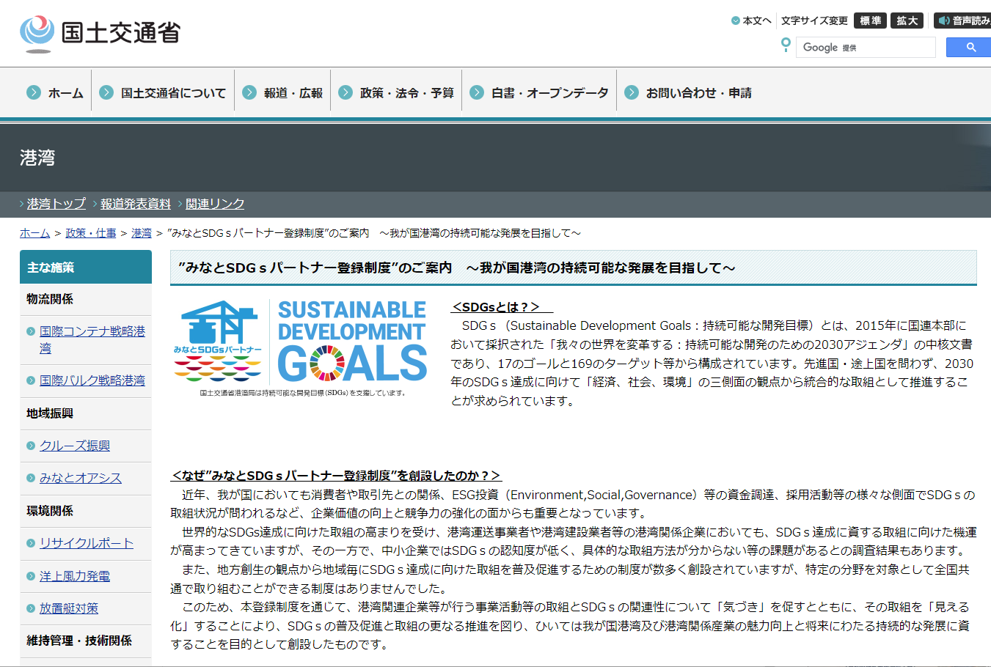The width and height of the screenshot is (991, 667).
Task: Set font size to 標準
Action: click(x=870, y=21)
